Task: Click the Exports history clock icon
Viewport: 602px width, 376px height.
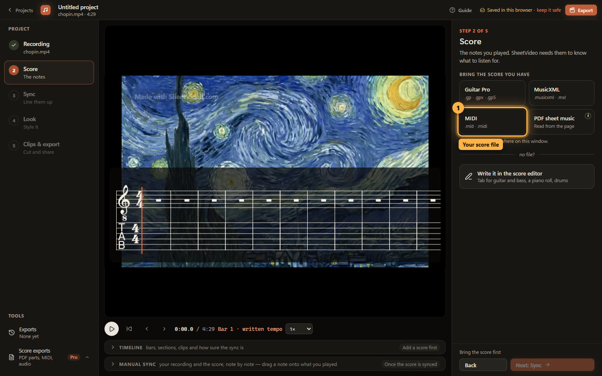Action: tap(12, 333)
